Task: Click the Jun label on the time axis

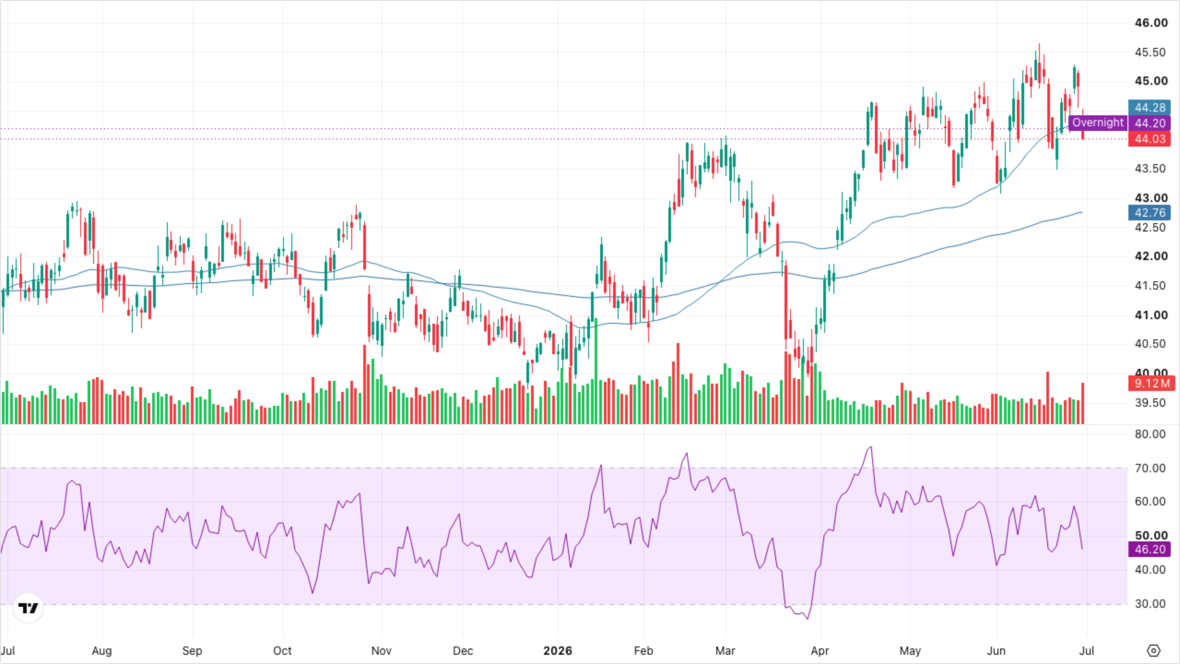Action: click(996, 651)
